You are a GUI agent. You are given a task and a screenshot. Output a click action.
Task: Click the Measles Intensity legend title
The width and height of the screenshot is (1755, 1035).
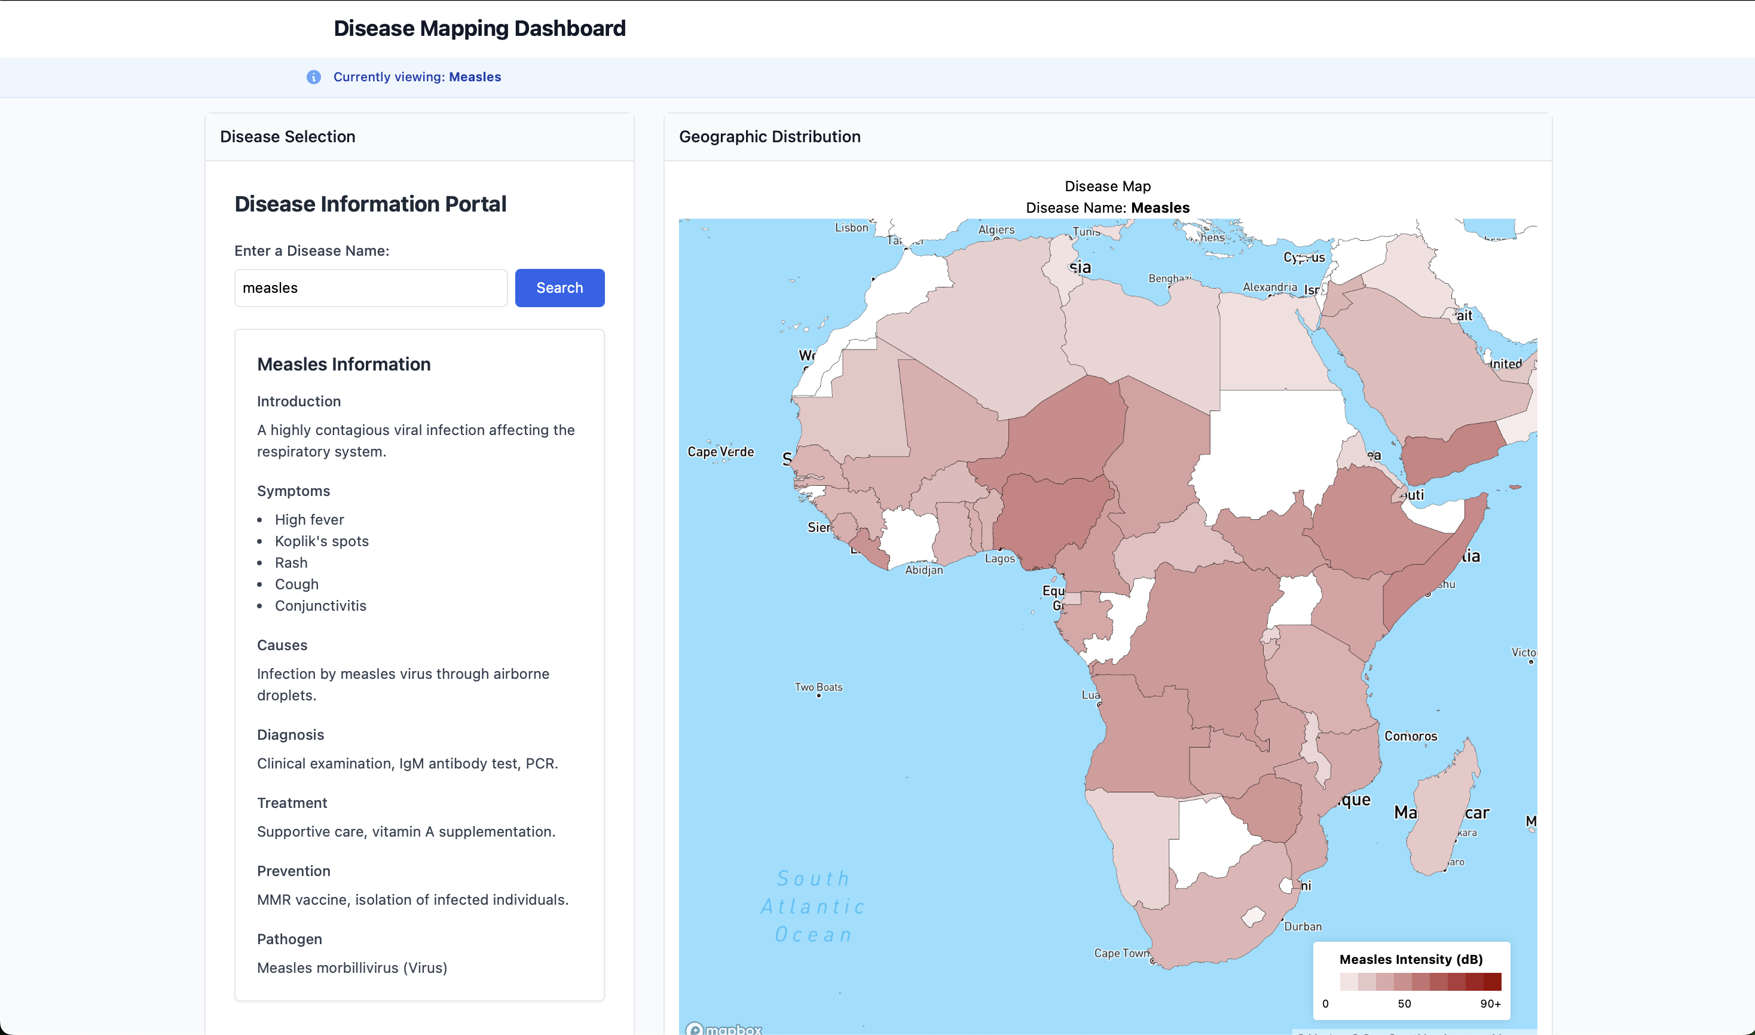(1411, 959)
